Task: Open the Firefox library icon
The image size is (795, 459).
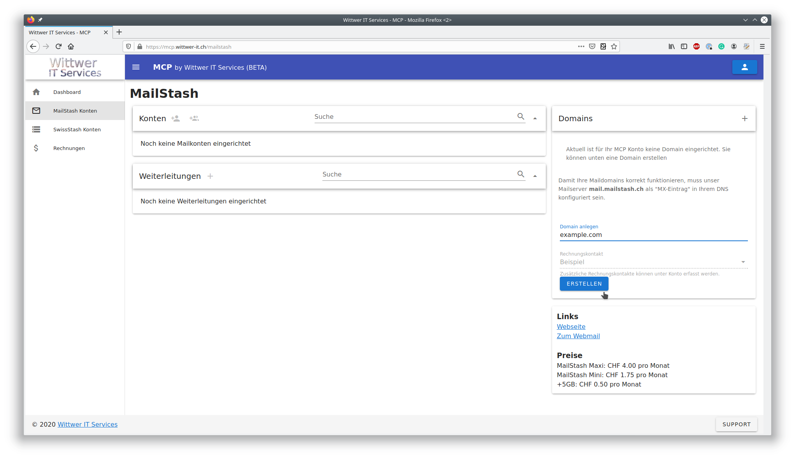Action: click(x=672, y=46)
